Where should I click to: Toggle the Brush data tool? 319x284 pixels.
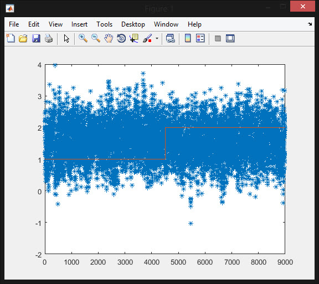click(147, 38)
